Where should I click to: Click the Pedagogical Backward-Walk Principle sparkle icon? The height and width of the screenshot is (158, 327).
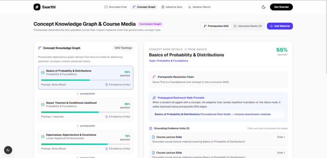[154, 98]
